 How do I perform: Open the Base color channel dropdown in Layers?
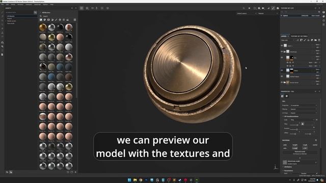(x=287, y=40)
